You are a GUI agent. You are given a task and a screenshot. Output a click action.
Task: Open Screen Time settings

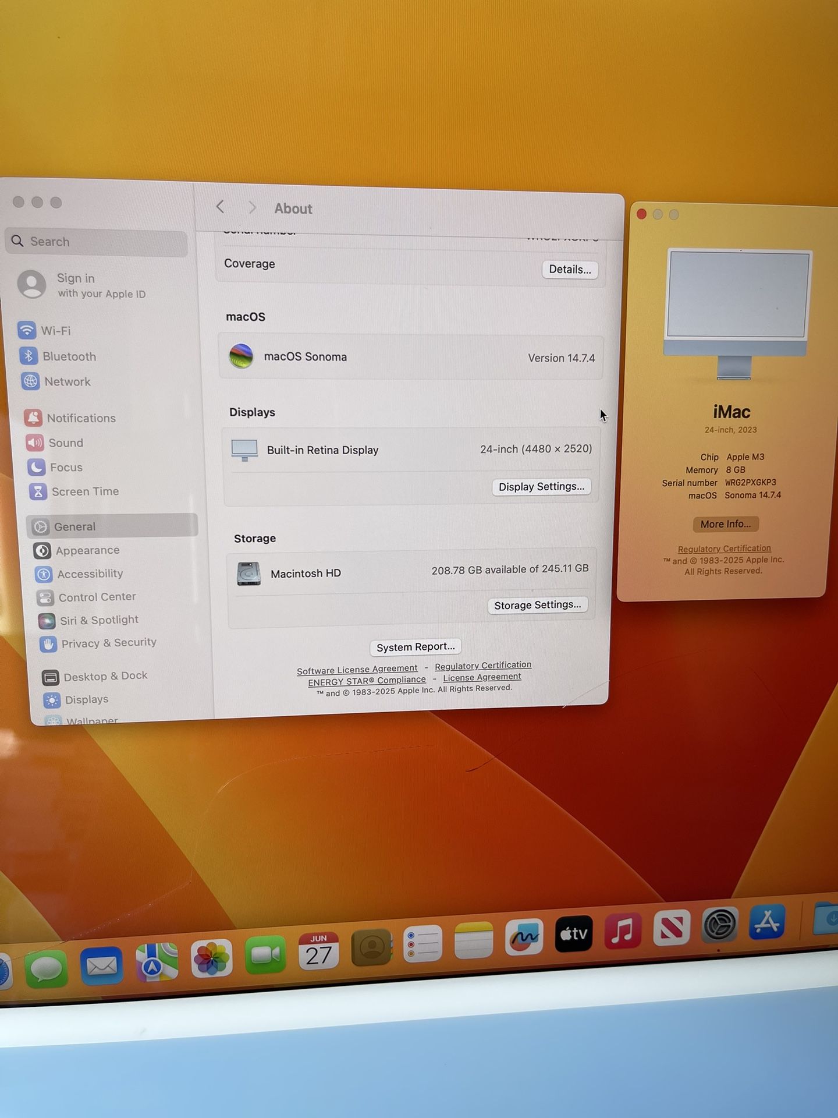[x=74, y=491]
